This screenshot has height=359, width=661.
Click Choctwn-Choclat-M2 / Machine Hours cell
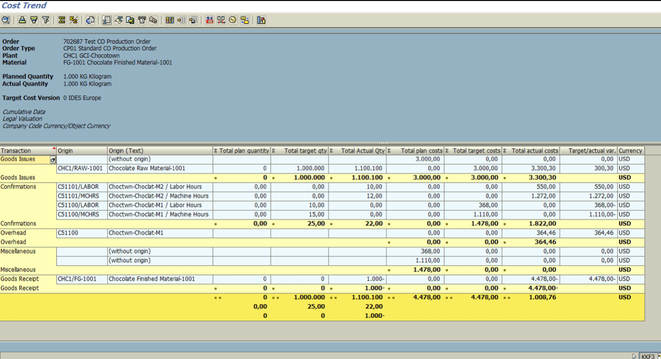tap(160, 196)
